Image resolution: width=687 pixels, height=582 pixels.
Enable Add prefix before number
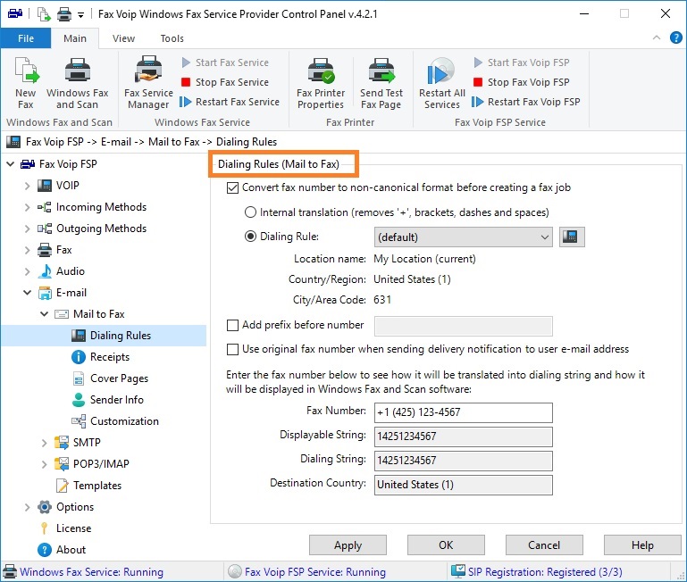point(232,325)
